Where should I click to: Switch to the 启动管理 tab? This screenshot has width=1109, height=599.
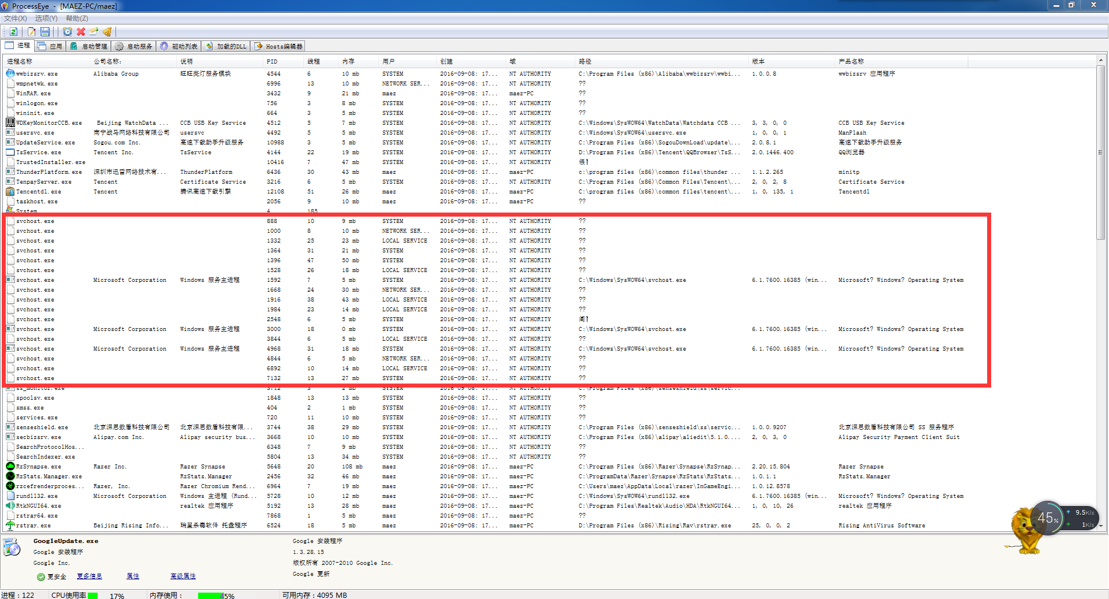pyautogui.click(x=88, y=46)
